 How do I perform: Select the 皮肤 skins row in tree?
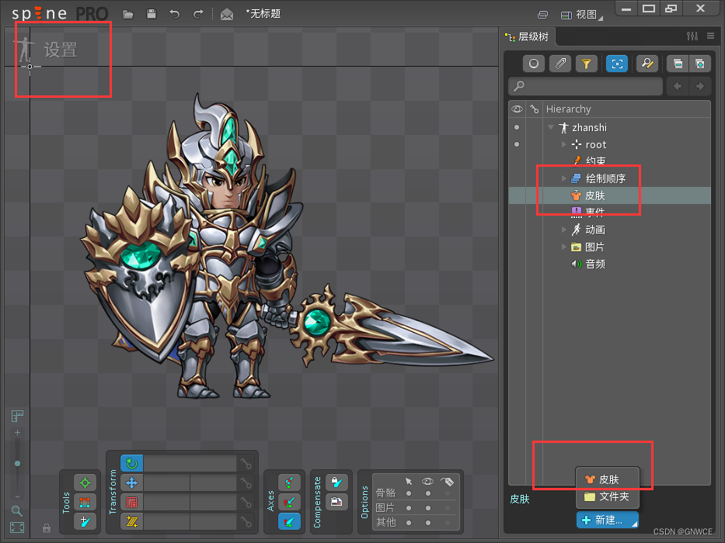[x=609, y=195]
